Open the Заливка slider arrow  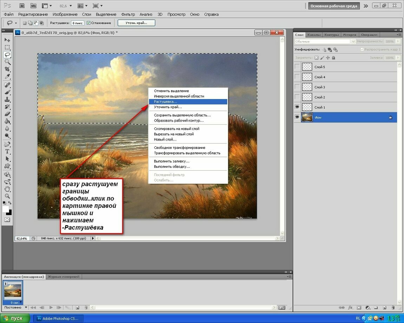[x=398, y=58]
